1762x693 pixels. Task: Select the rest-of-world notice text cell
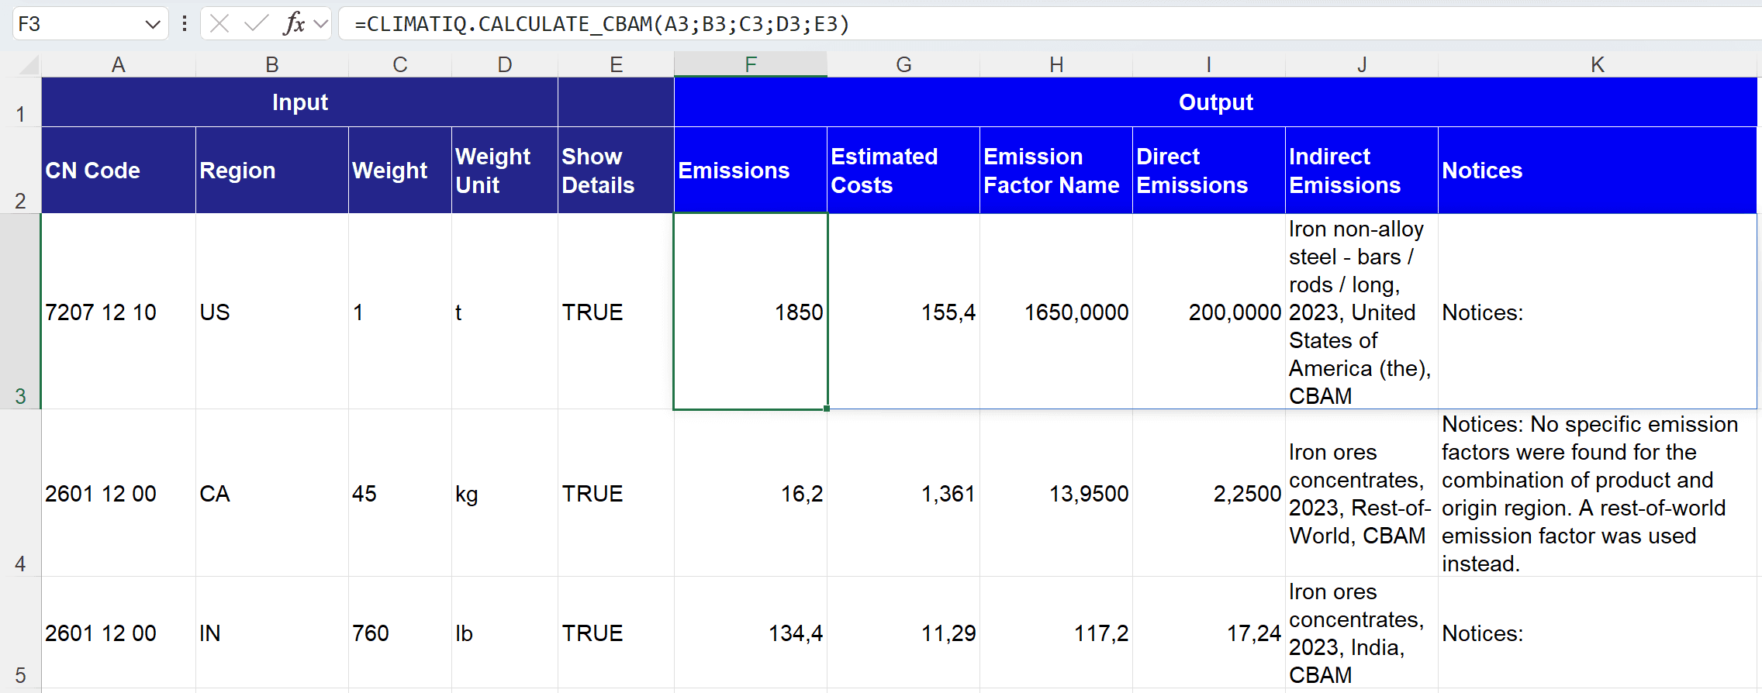(x=1597, y=493)
